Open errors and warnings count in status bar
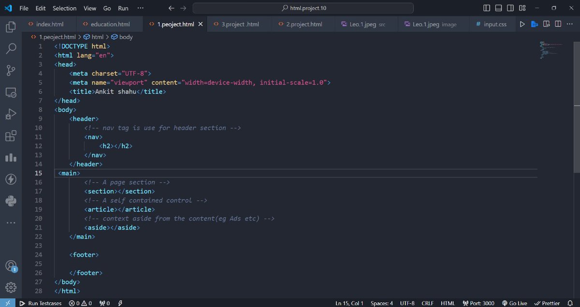Screen dimensions: 580x307 tap(80, 303)
